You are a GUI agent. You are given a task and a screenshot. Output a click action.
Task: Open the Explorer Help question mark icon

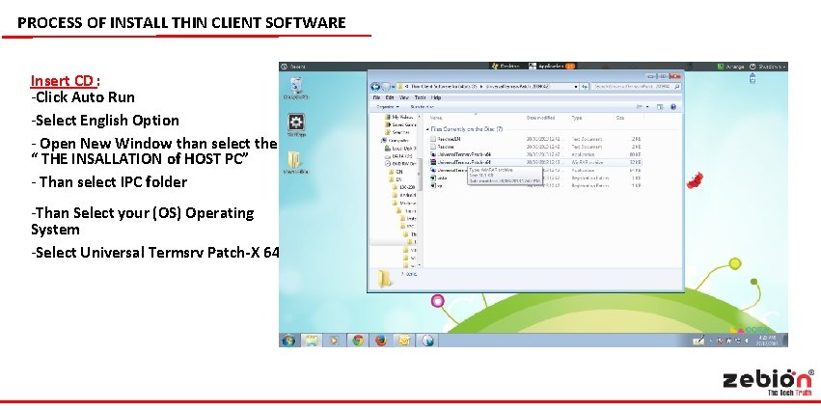click(673, 107)
